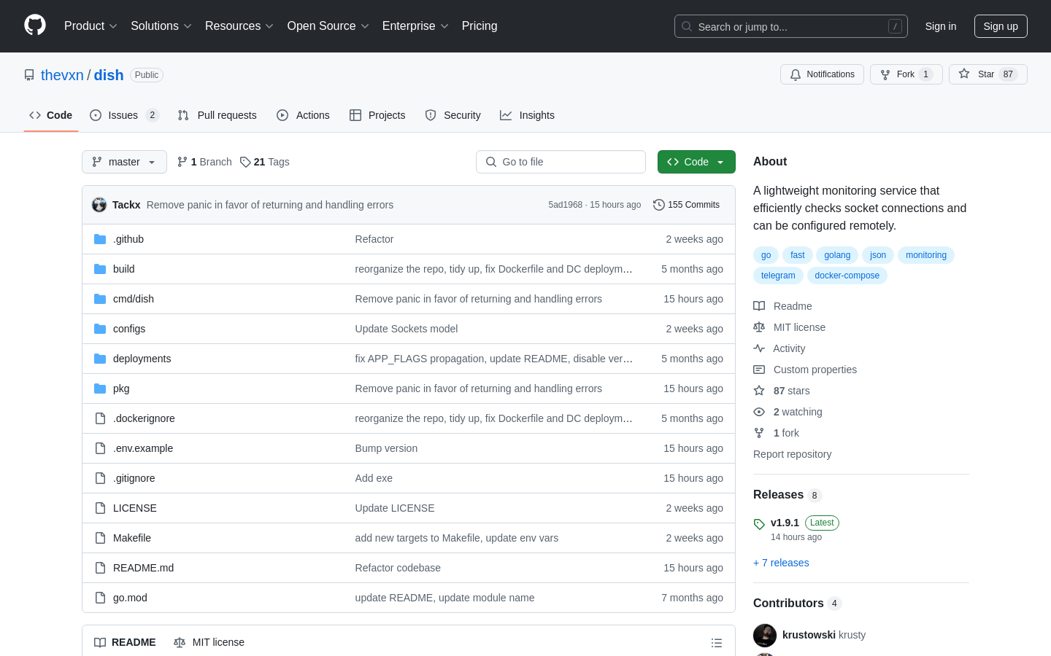Switch to the Insights tab
The height and width of the screenshot is (656, 1051).
[528, 115]
